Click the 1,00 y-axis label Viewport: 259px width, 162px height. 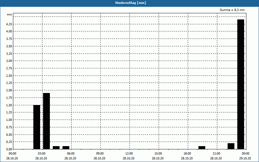(x=9, y=120)
